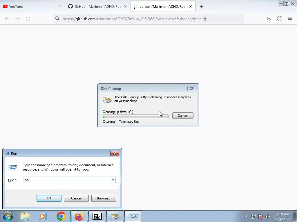Minimize the Firefox window
Screen dimensions: 297x222
click(280, 3)
